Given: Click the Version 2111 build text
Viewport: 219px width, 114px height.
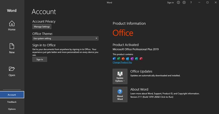Looking at the screenshot, I should [x=152, y=97].
